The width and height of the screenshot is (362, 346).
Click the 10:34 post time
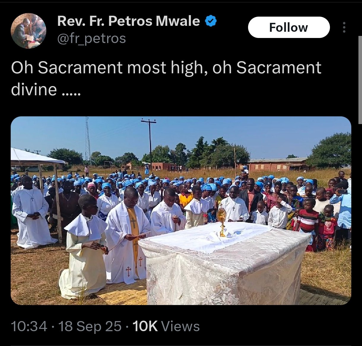point(29,326)
